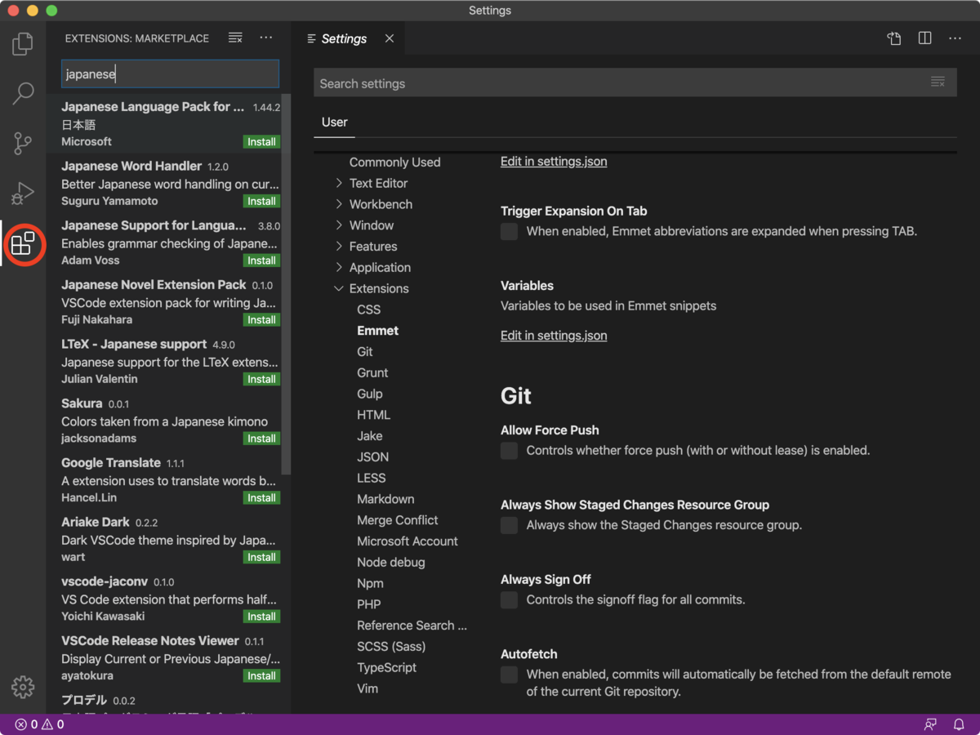Clear settings search input filter icon
Viewport: 980px width, 735px height.
click(938, 82)
